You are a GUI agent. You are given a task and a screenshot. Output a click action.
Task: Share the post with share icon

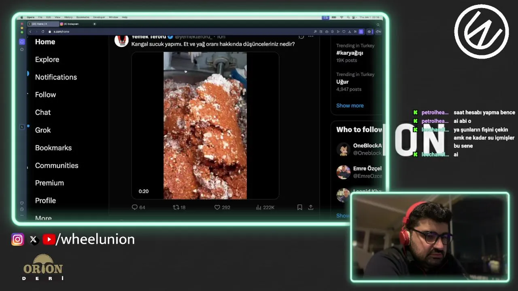(311, 207)
